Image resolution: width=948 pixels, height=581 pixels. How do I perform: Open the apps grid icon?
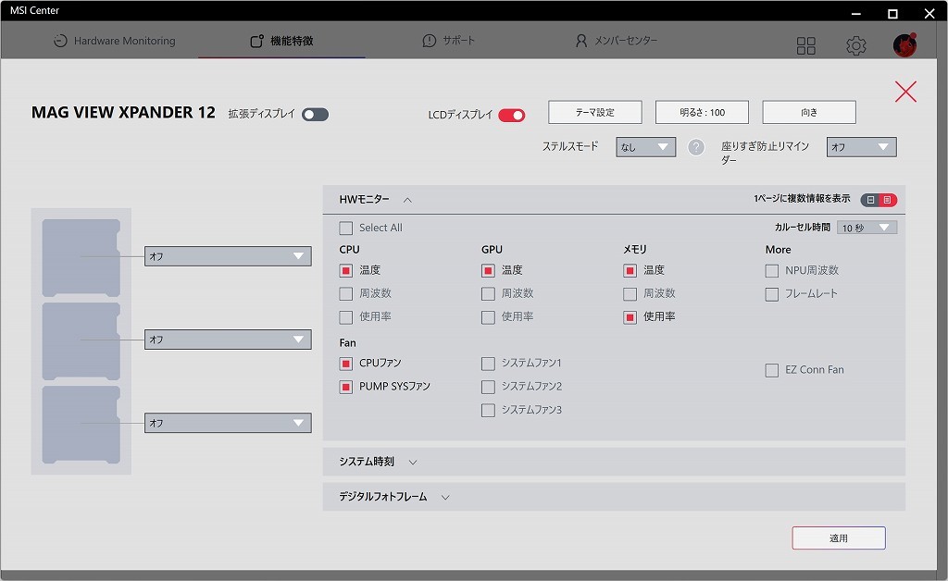(806, 45)
